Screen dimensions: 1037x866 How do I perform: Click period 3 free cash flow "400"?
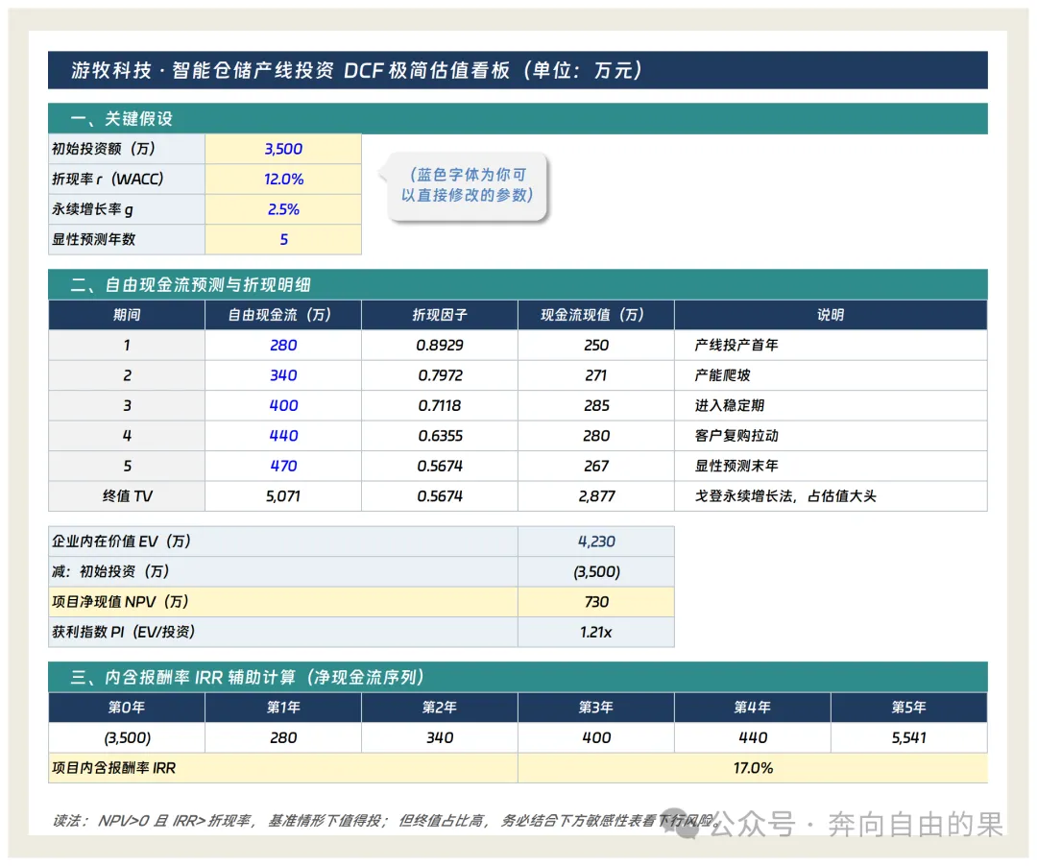tap(283, 405)
